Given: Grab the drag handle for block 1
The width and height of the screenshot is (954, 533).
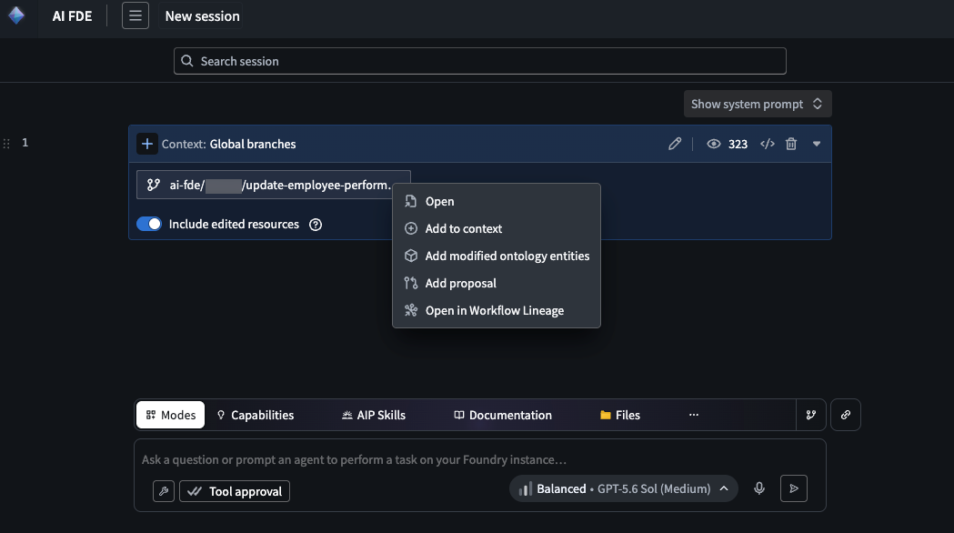Looking at the screenshot, I should tap(6, 144).
